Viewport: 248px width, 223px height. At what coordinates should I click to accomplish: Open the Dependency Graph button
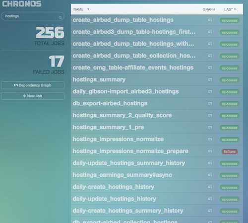pyautogui.click(x=33, y=85)
